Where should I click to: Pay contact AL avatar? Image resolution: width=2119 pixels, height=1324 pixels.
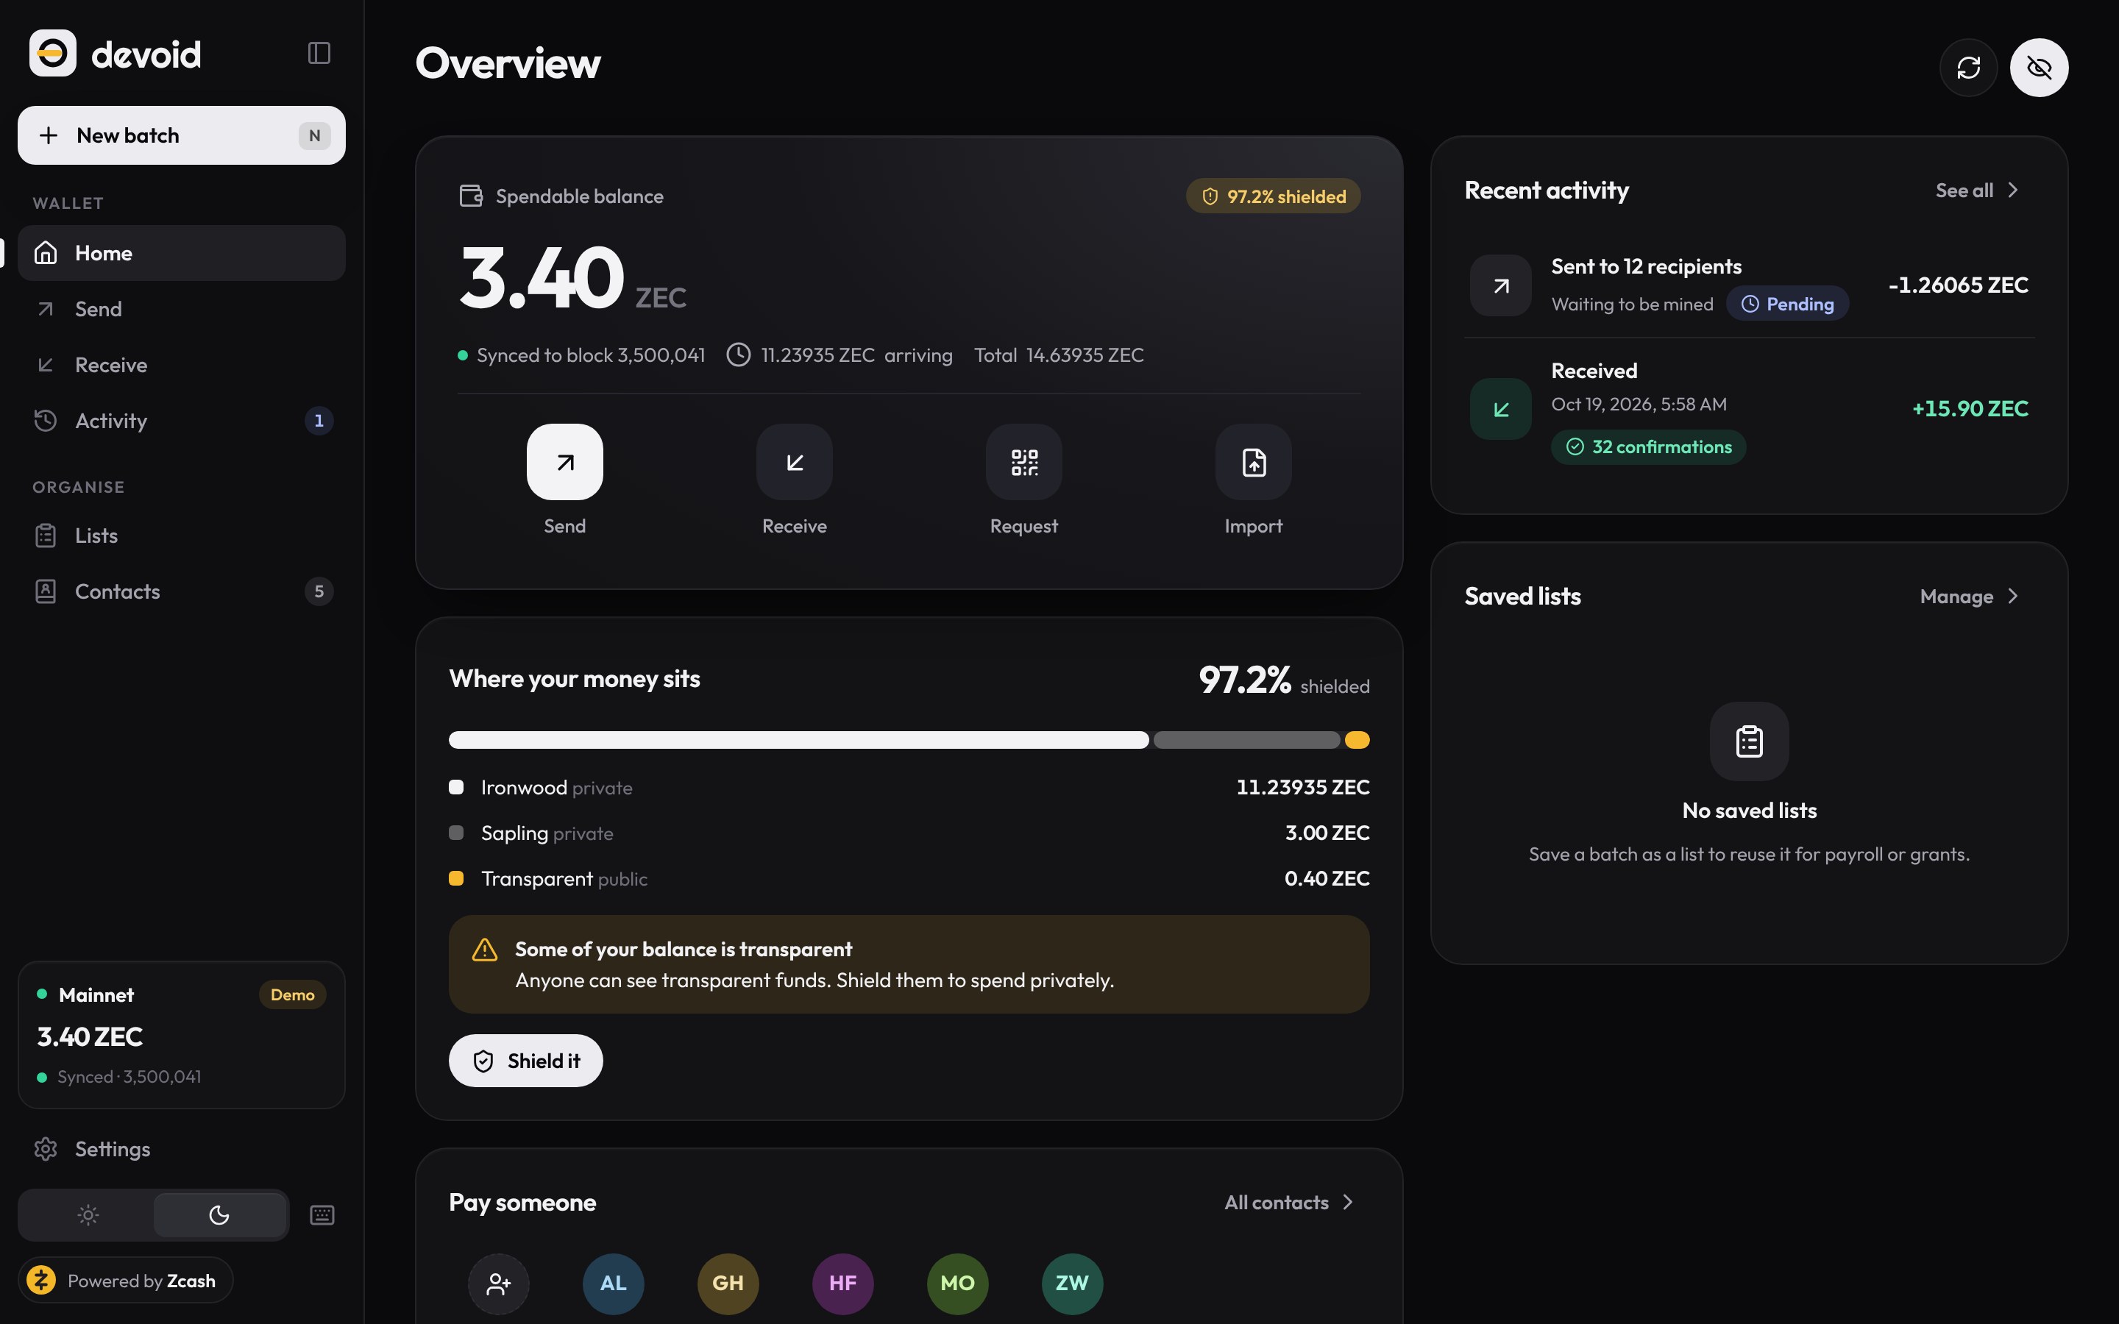coord(613,1284)
